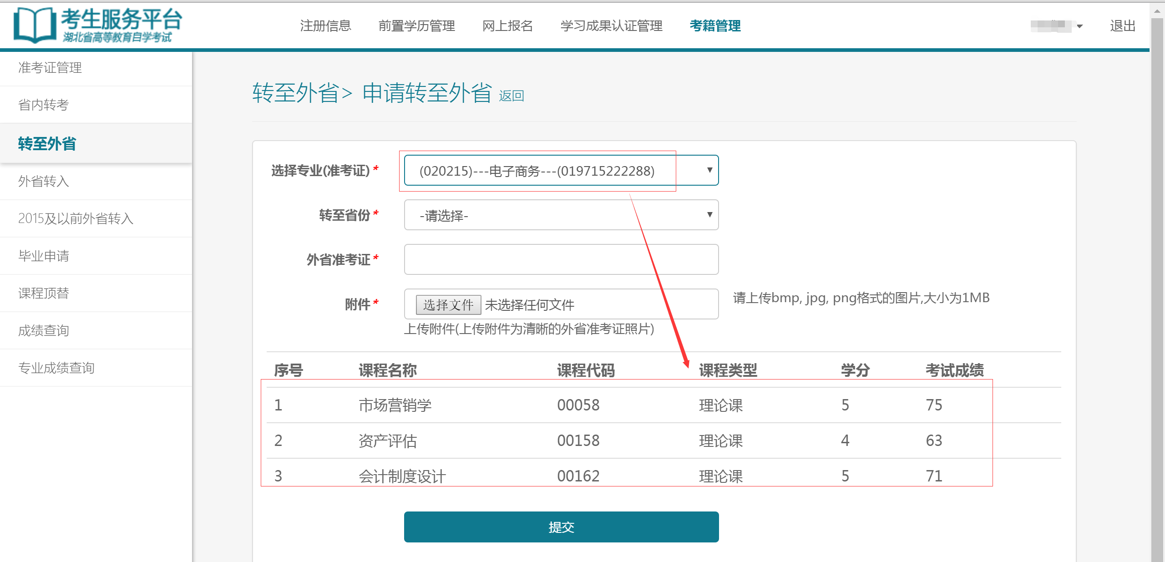The height and width of the screenshot is (562, 1165).
Task: Select 学习成果认证管理 in top navigation
Action: pos(611,26)
